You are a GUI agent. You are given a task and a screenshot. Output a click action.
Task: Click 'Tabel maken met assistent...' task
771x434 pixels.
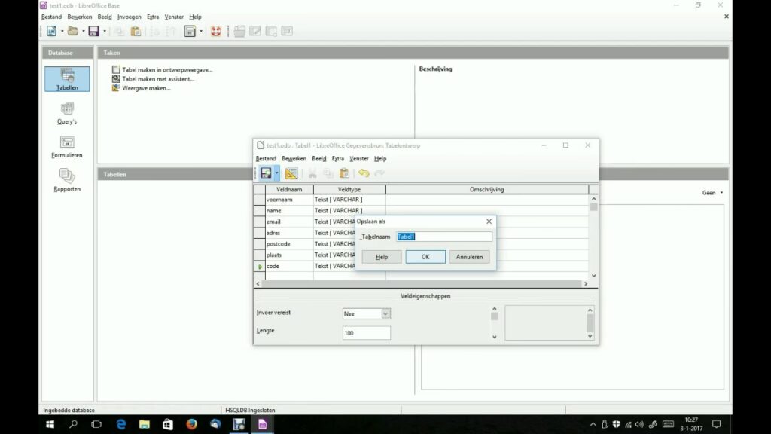158,78
